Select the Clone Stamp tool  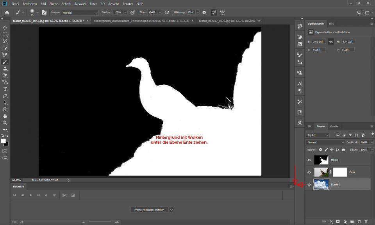pyautogui.click(x=5, y=68)
